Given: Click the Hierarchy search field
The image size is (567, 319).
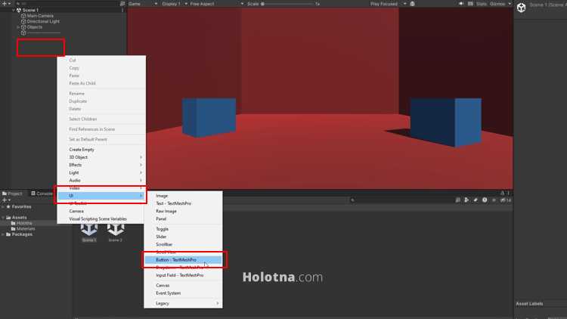Looking at the screenshot, I should click(67, 4).
